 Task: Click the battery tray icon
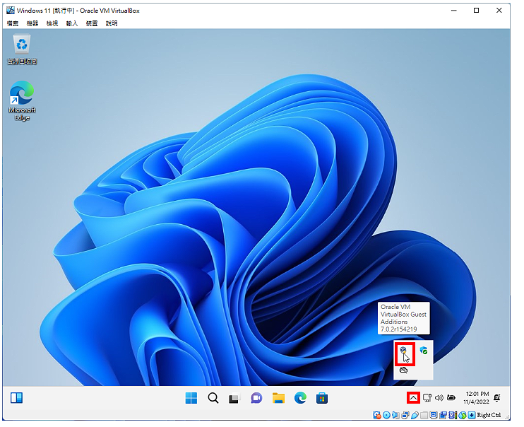pos(451,398)
